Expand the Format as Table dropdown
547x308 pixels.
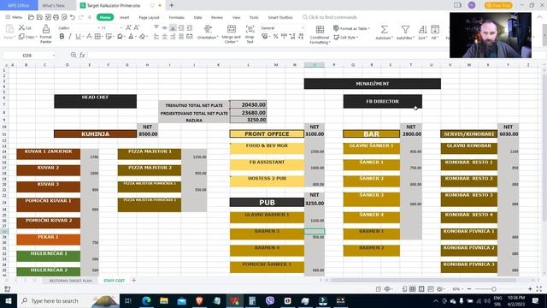(369, 28)
